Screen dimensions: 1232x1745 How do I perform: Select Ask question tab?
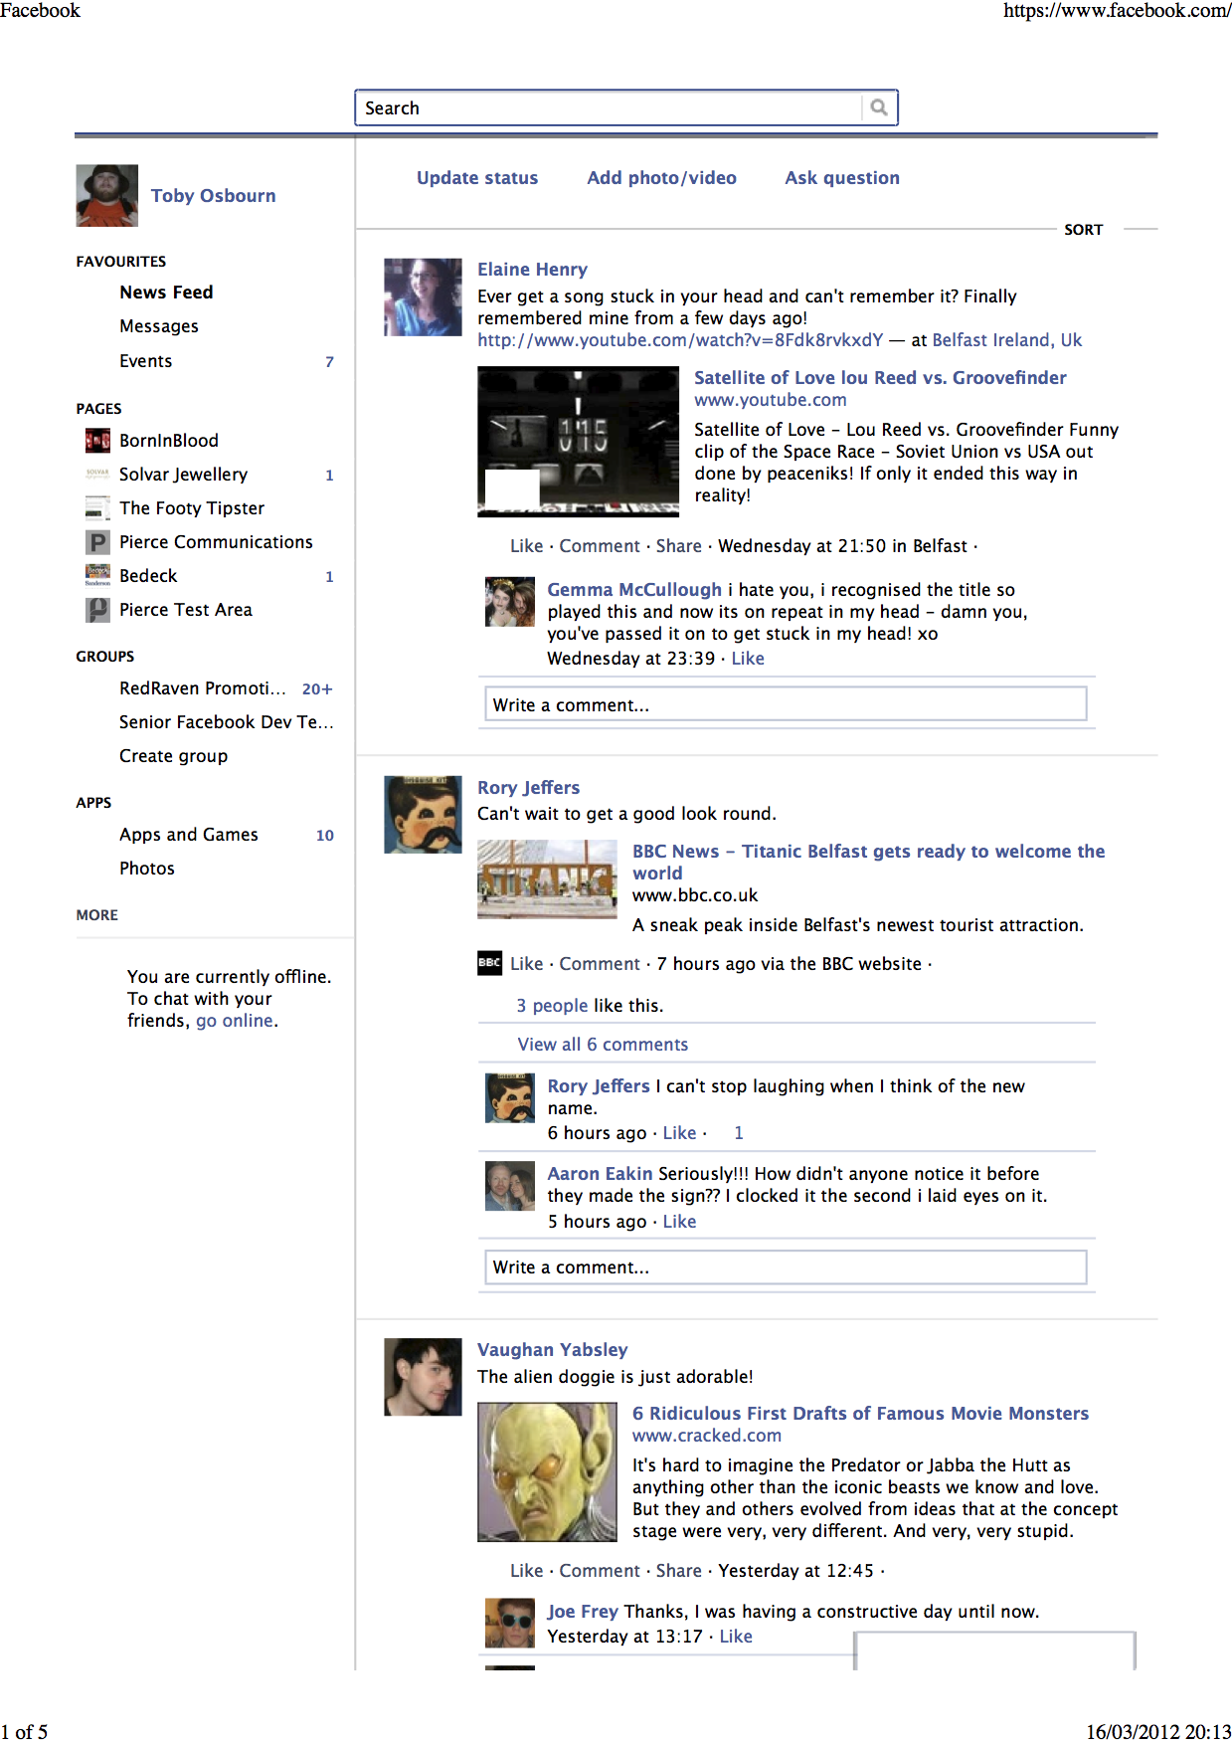point(842,178)
